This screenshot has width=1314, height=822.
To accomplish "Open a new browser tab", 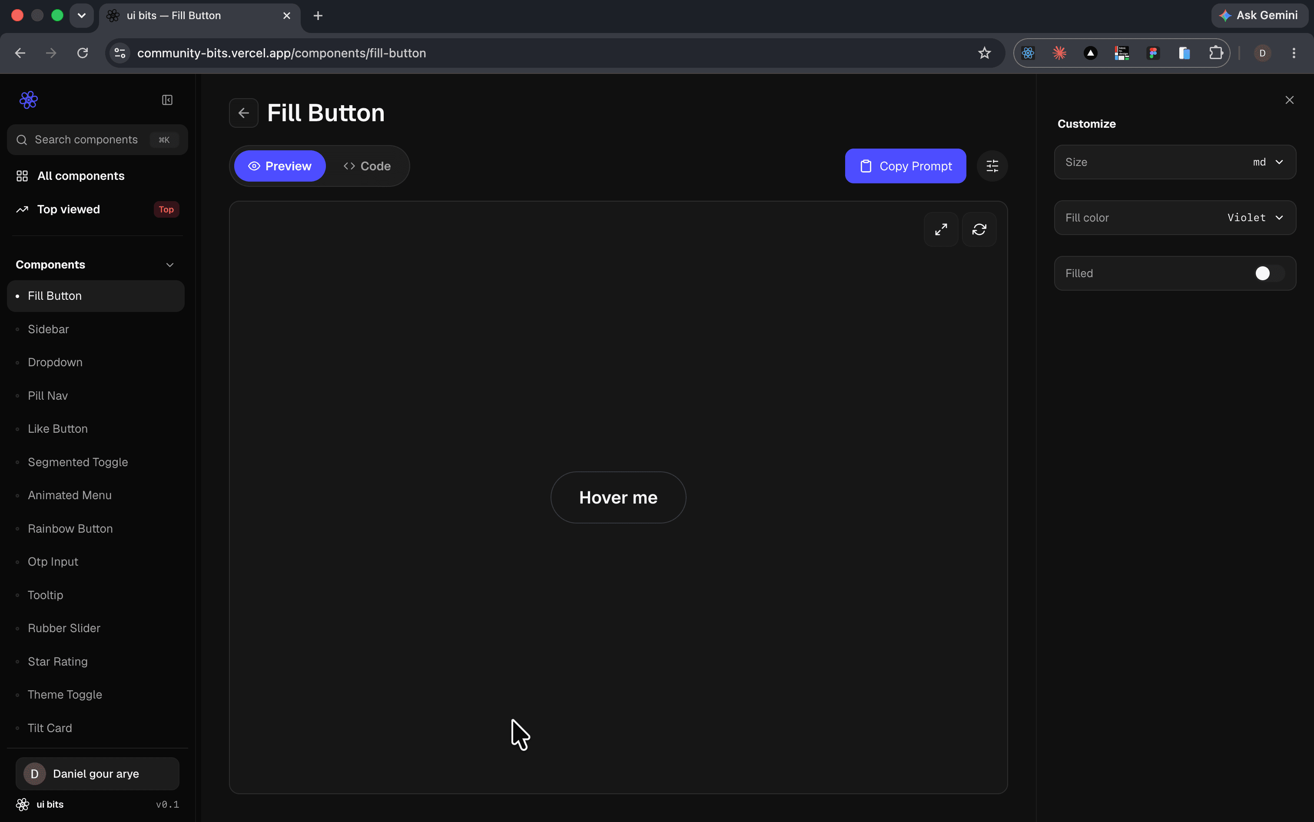I will click(x=318, y=16).
